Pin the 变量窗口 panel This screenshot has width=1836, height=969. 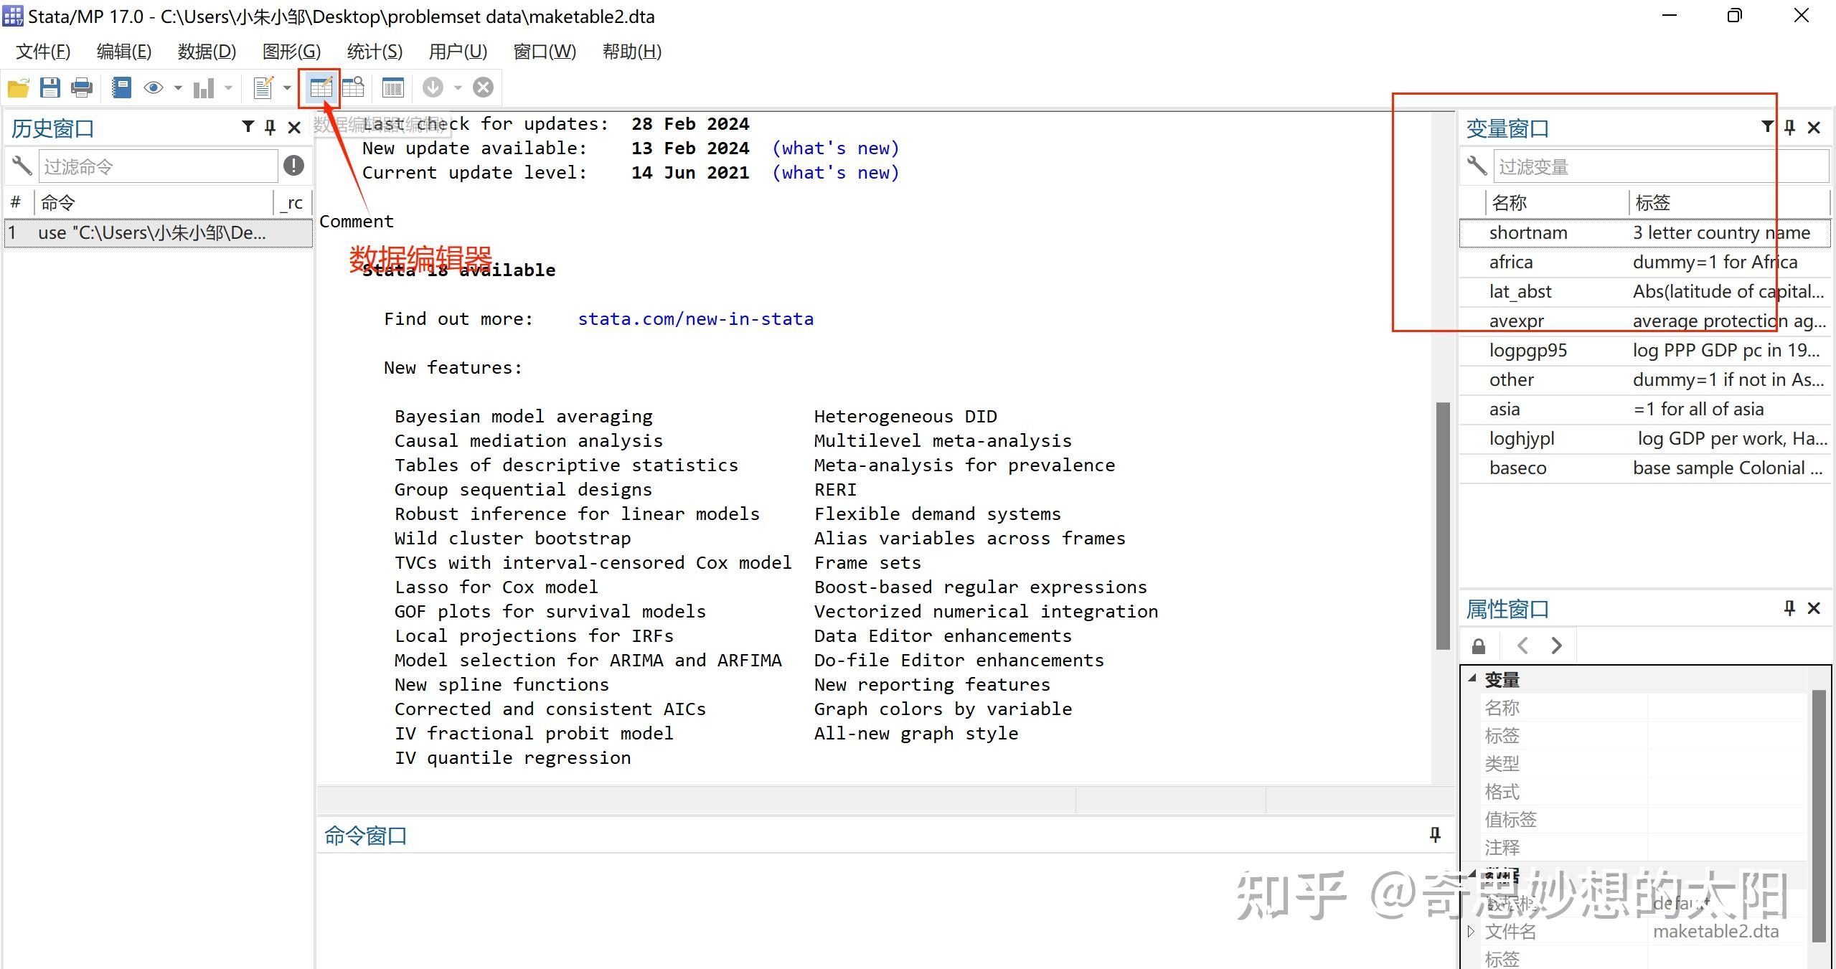click(x=1789, y=128)
